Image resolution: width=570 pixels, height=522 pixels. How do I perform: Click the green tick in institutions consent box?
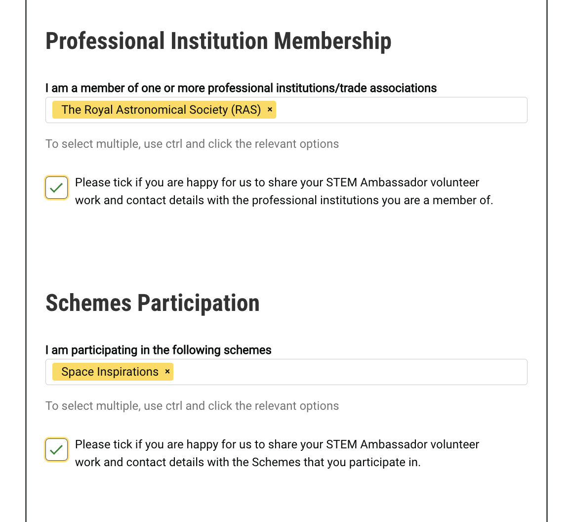tap(57, 188)
